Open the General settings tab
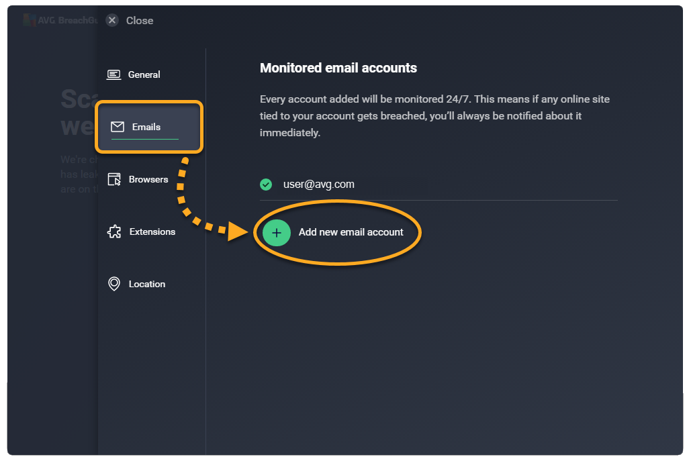 144,74
